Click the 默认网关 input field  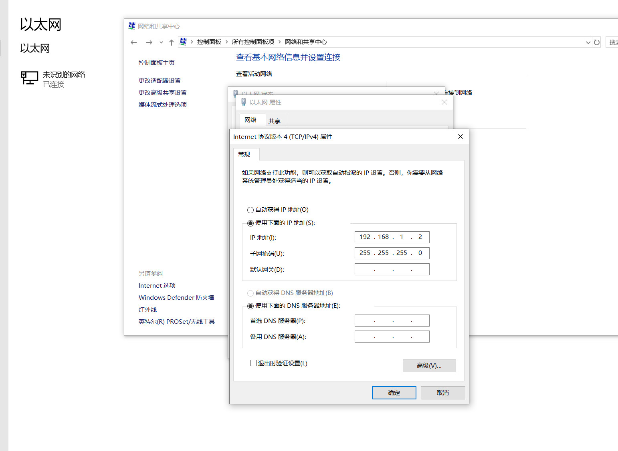[392, 270]
